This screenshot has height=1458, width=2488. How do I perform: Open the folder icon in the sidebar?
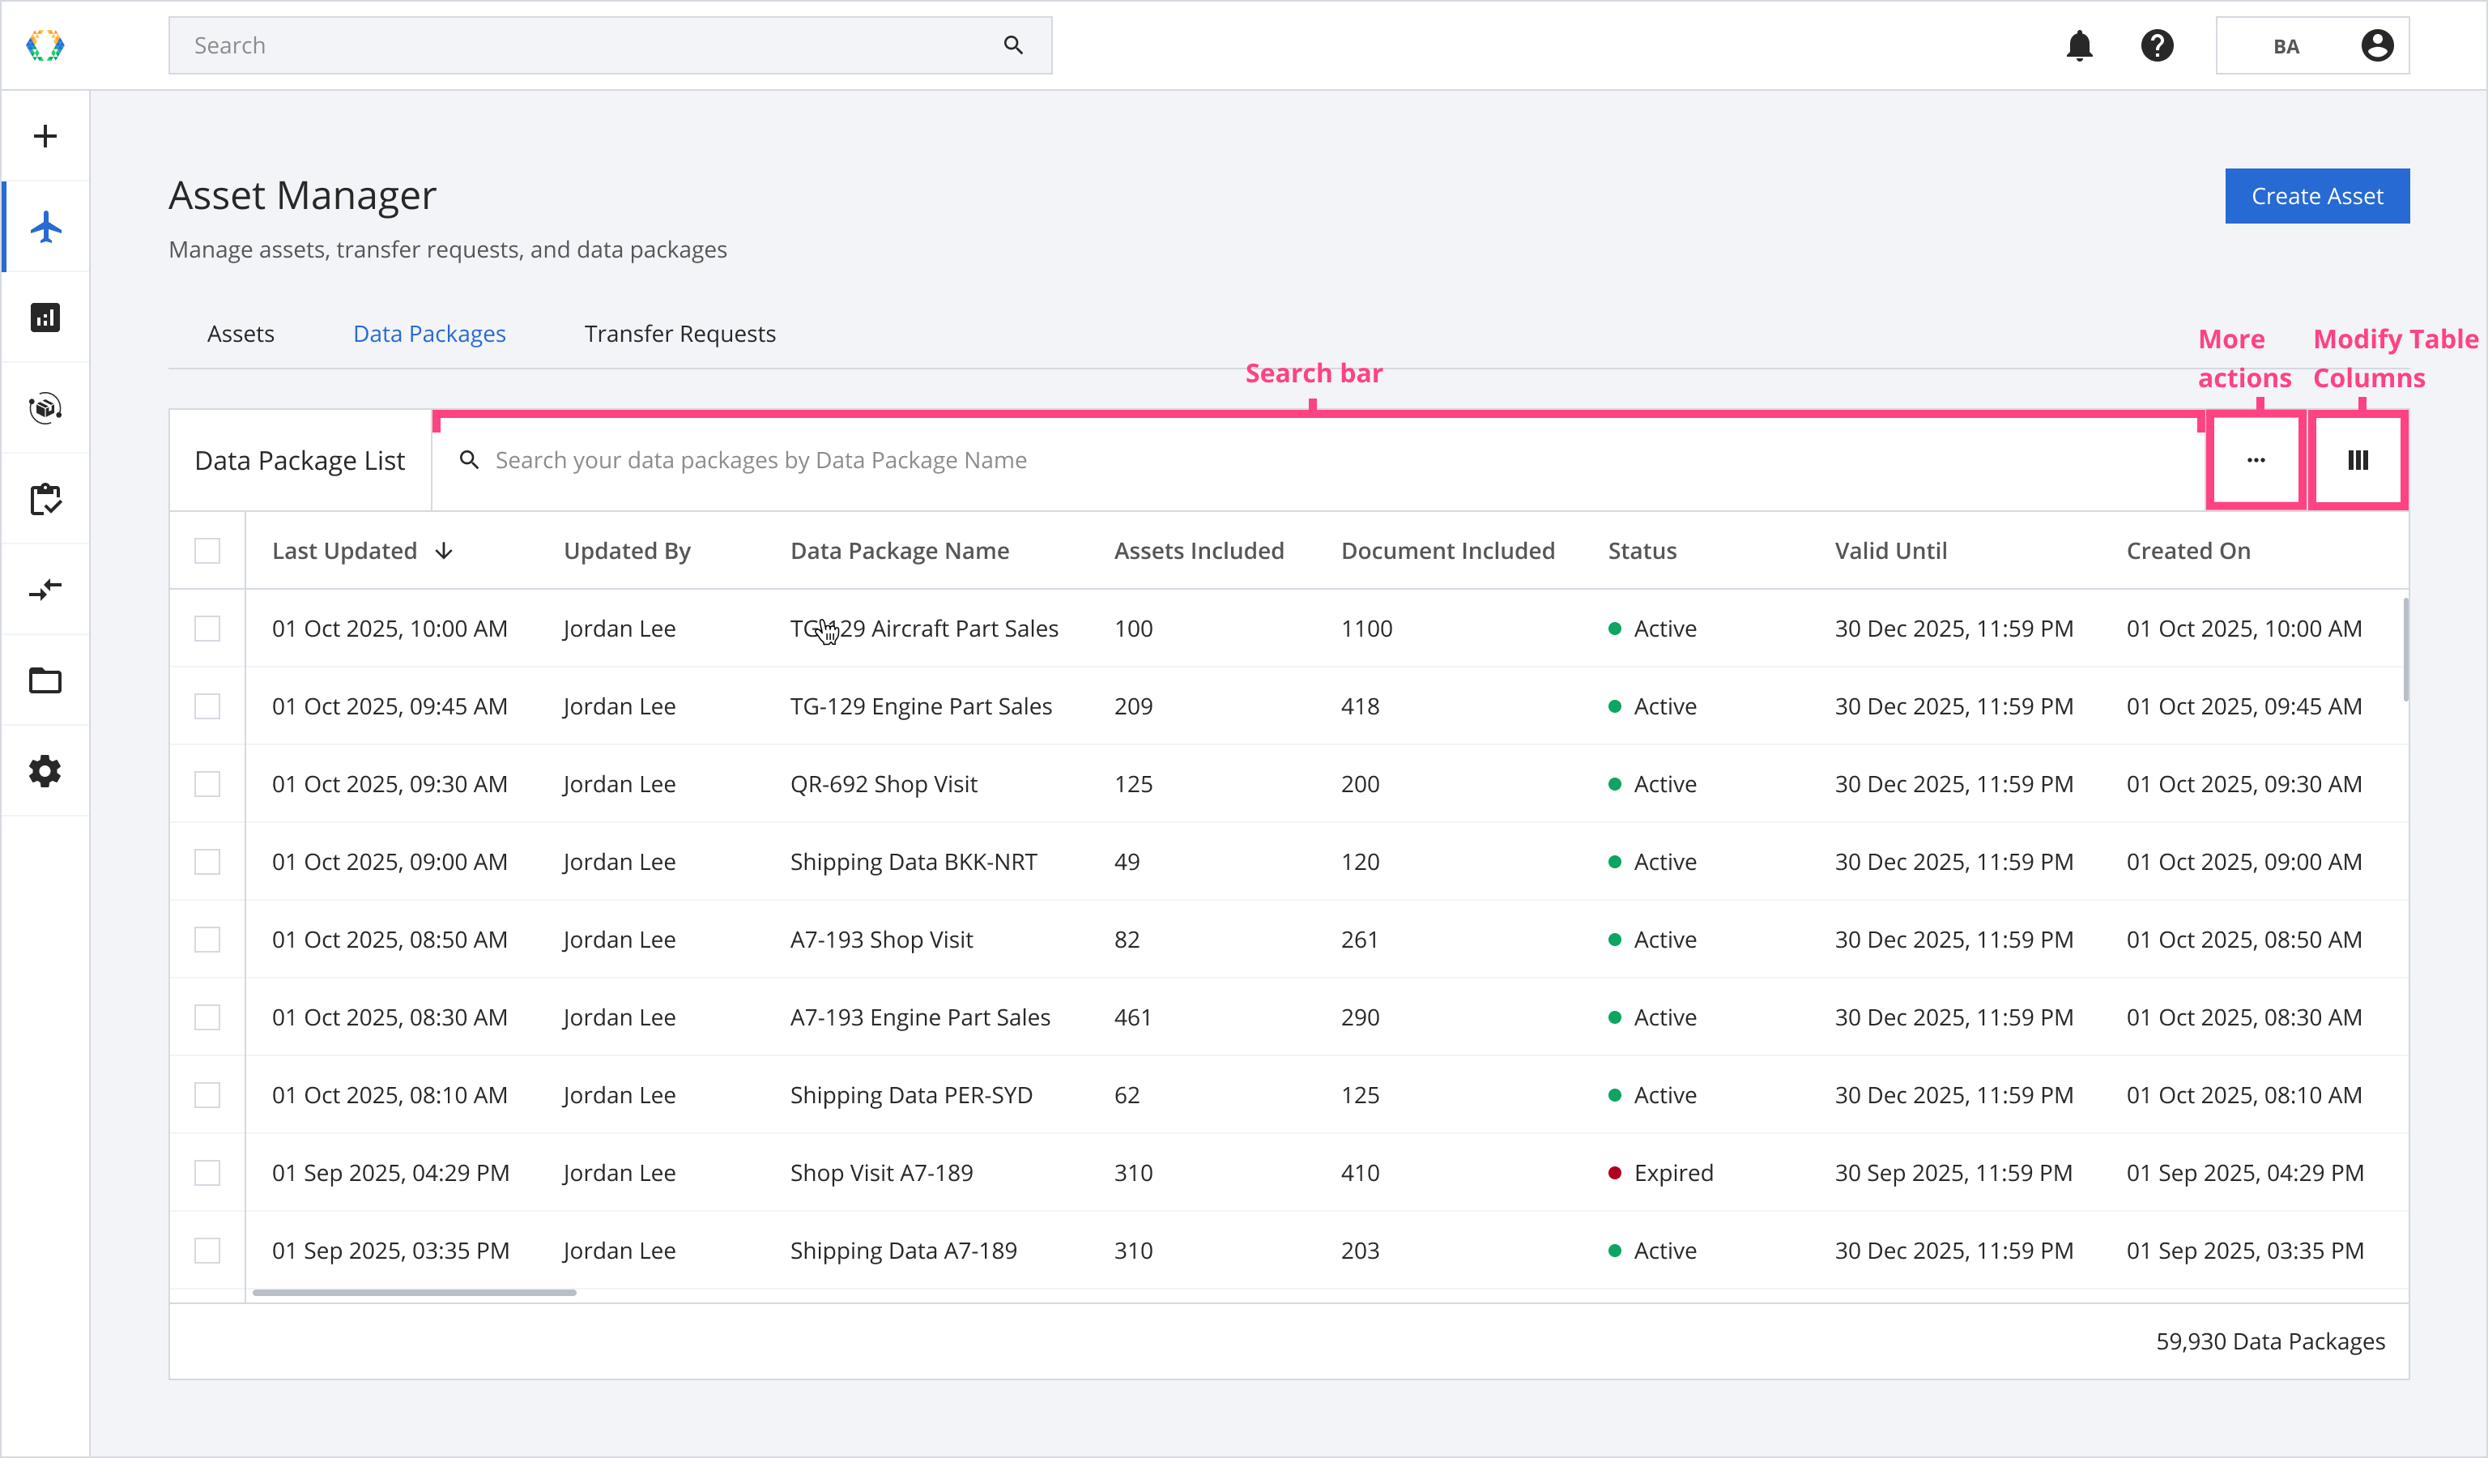click(x=45, y=681)
